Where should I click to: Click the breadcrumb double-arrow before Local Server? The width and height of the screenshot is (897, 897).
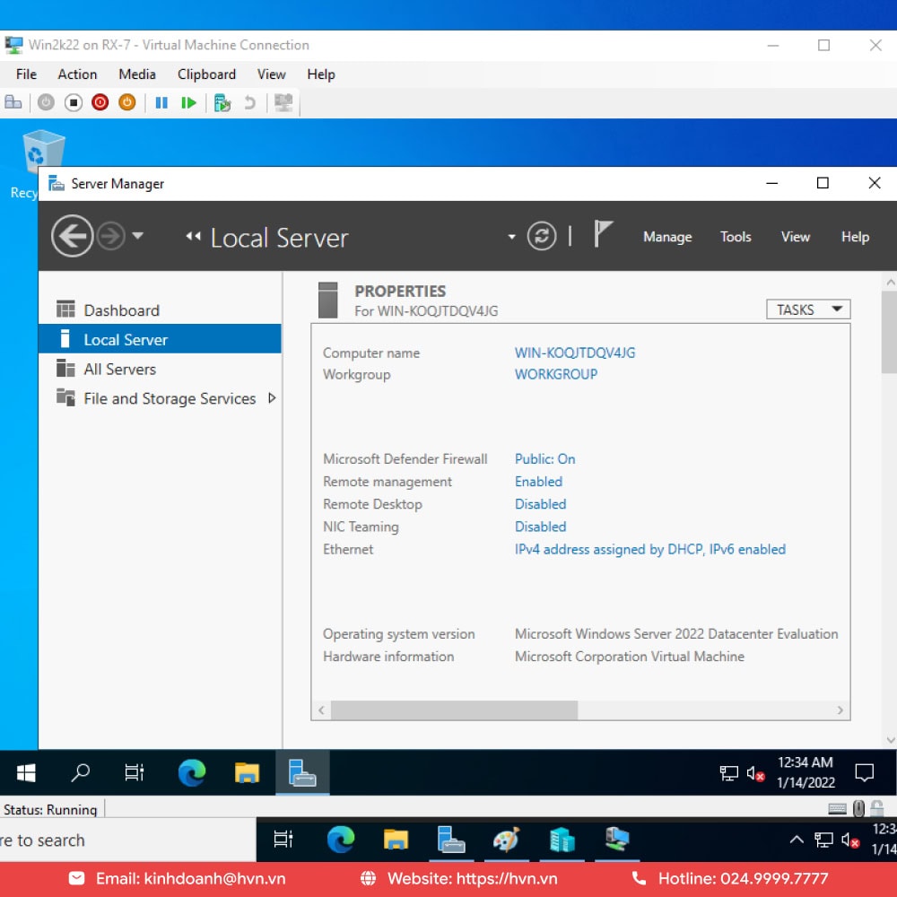[194, 236]
